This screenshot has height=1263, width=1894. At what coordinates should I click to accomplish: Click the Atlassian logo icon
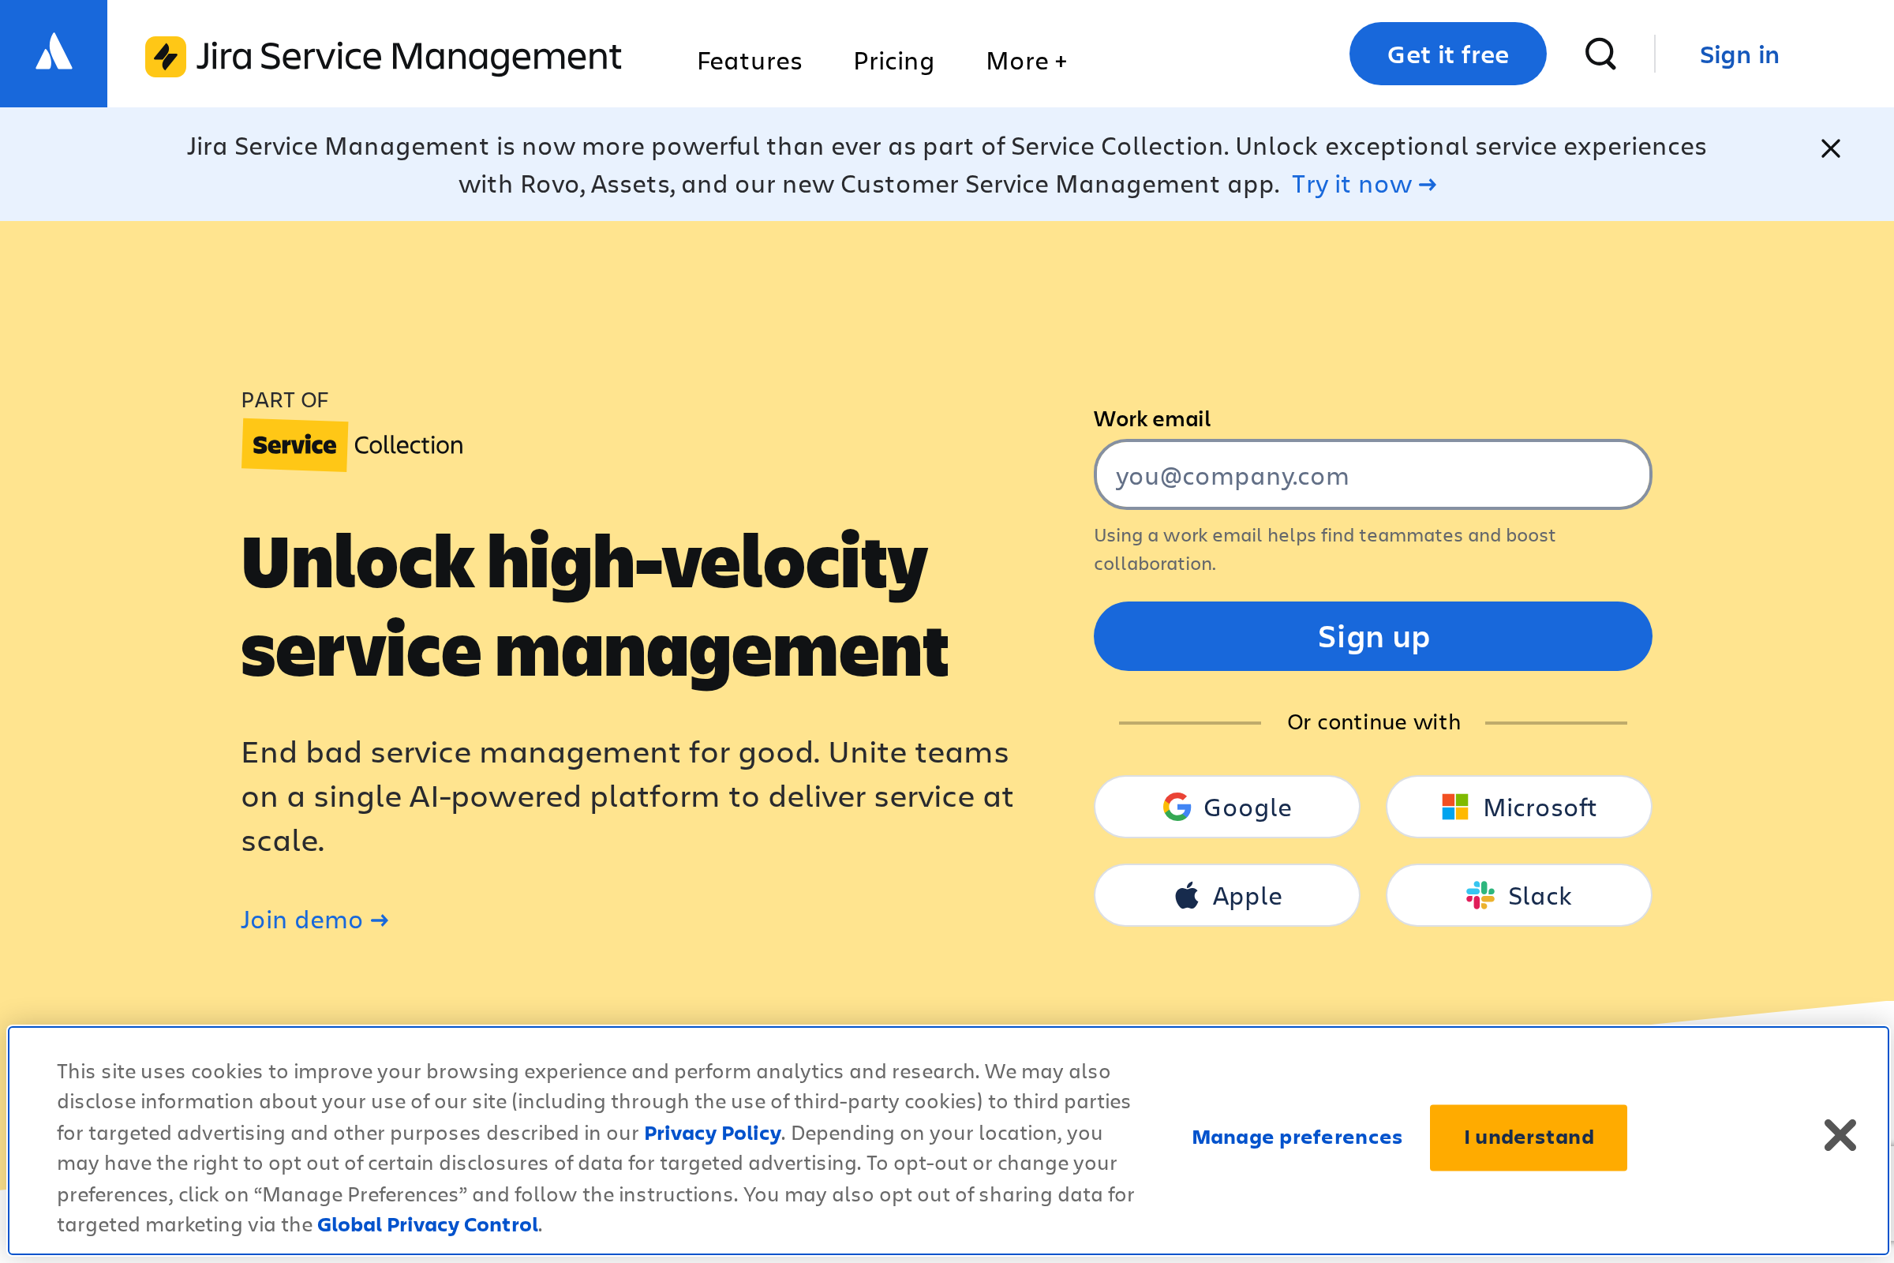pos(53,53)
